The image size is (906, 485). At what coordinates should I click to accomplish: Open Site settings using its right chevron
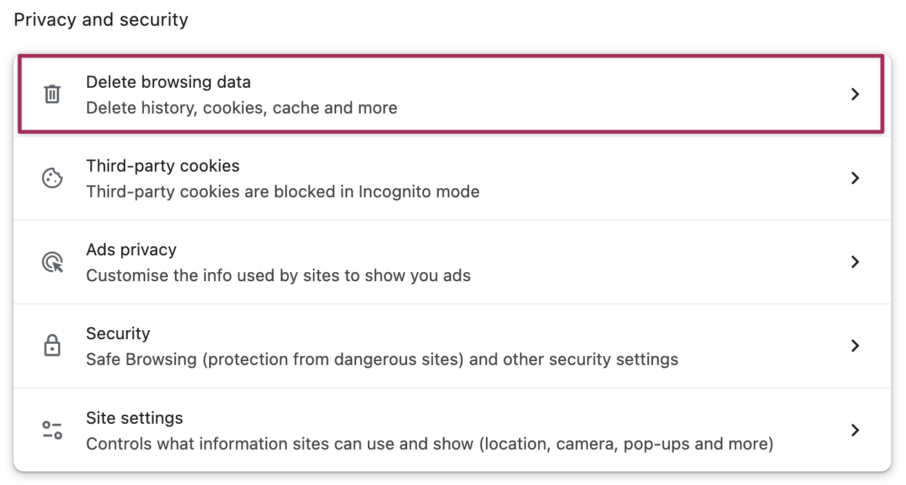coord(855,430)
